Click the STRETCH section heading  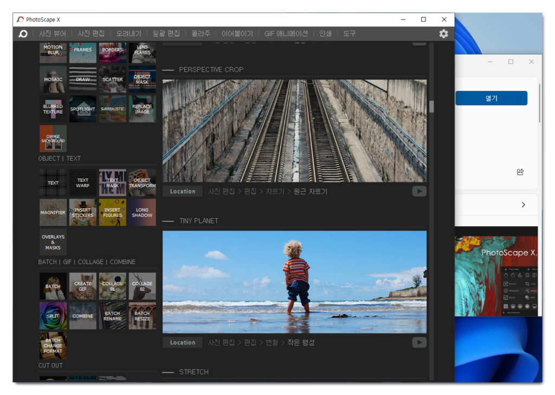click(x=194, y=372)
